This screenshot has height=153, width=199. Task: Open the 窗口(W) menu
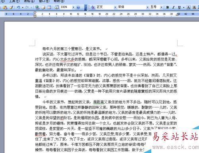44,1
